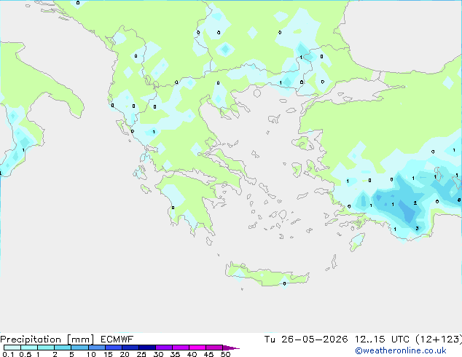Click the date text 'Tu 26-05-2026'
Image resolution: width=462 pixels, height=357 pixels.
click(x=306, y=340)
